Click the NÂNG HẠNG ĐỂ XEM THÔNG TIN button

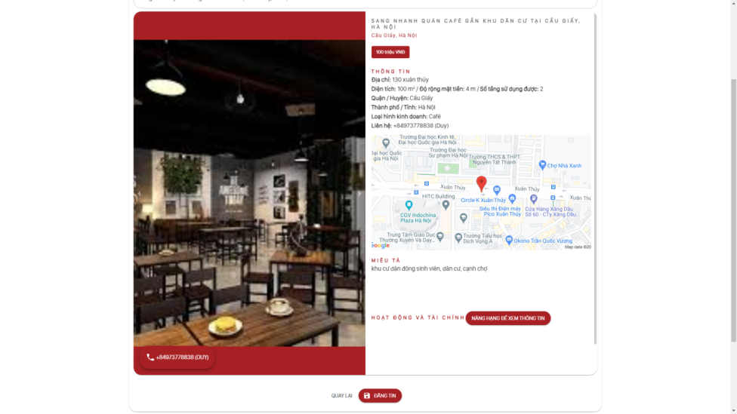tap(507, 318)
